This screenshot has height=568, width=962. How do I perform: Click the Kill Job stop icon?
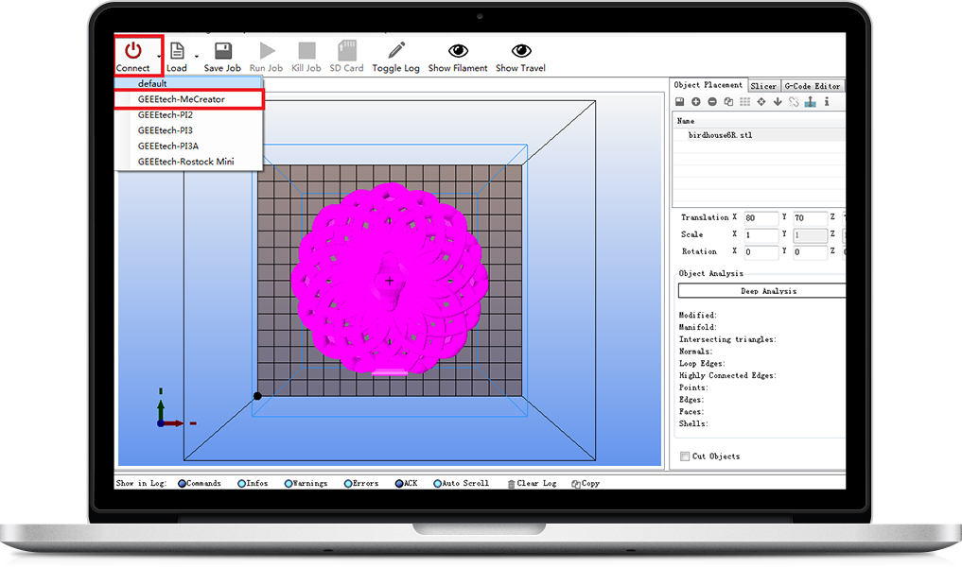pos(306,50)
